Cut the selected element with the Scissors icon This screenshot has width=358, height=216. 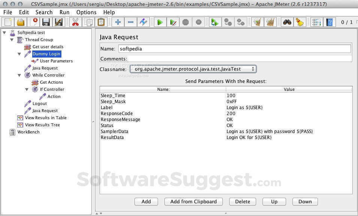click(75, 22)
